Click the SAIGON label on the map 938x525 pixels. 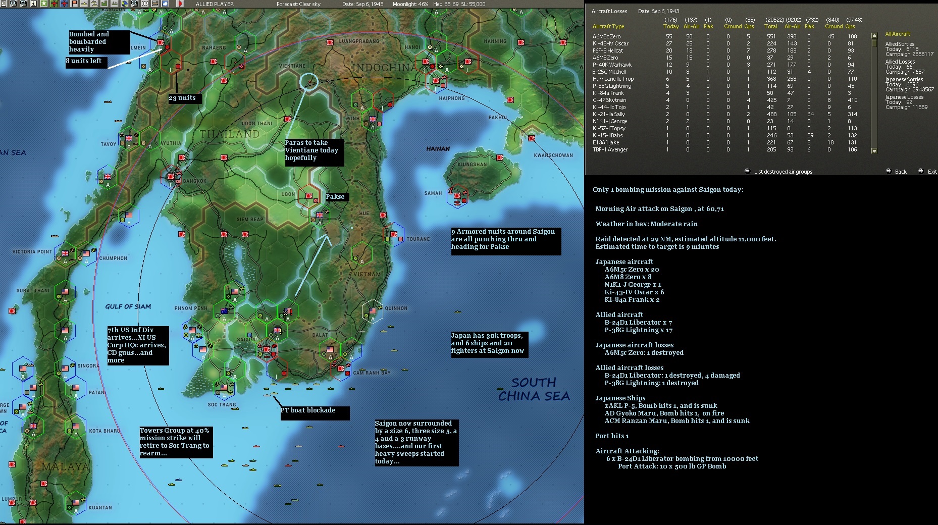(x=246, y=339)
